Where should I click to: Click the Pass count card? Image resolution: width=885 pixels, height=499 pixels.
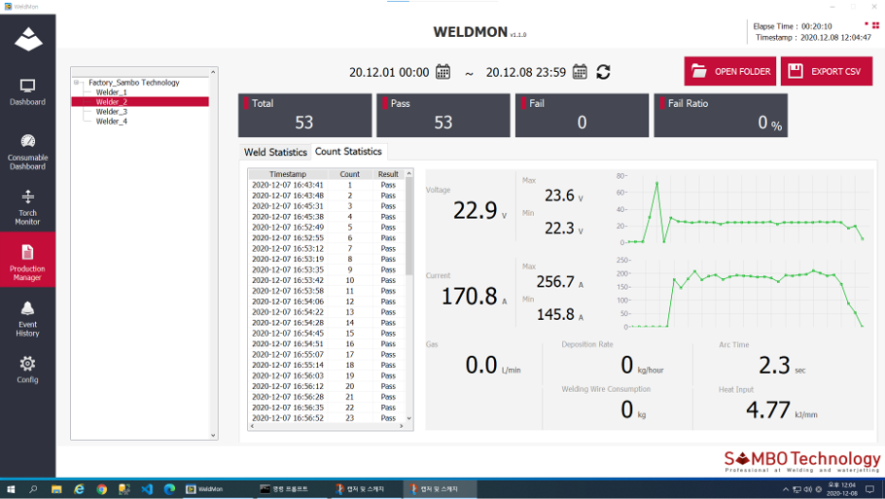[443, 115]
